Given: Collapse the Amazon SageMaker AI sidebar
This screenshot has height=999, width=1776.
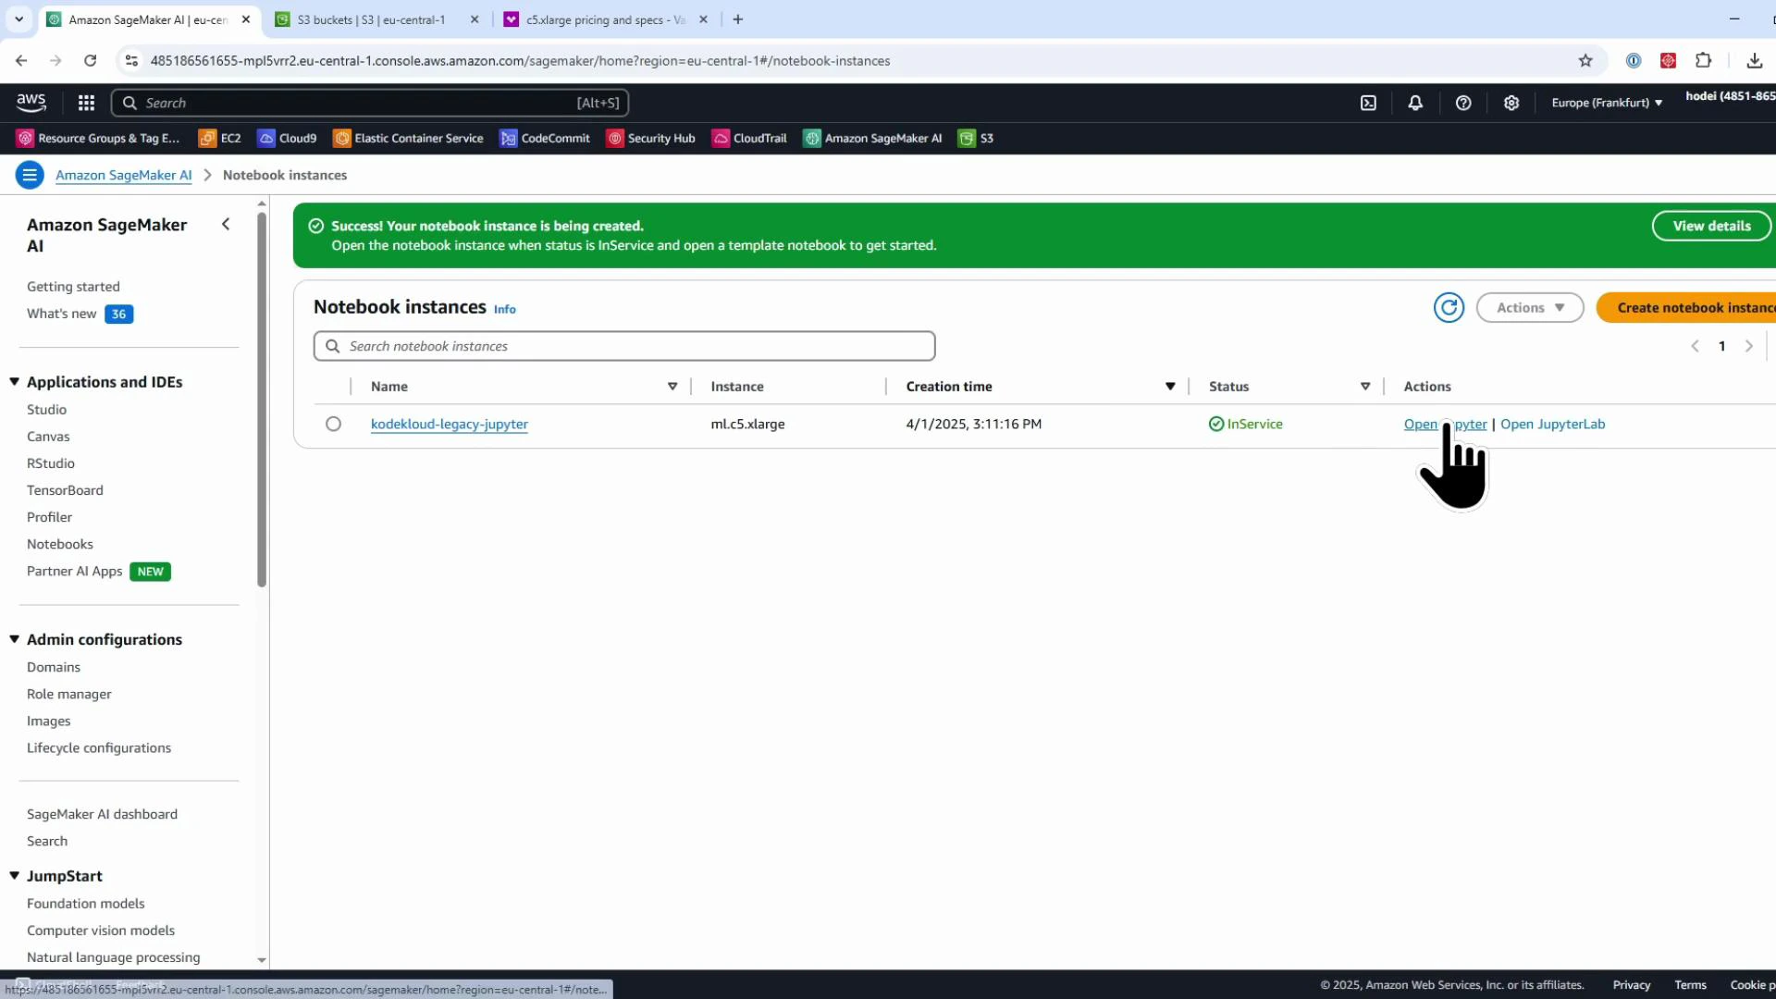Looking at the screenshot, I should click(226, 224).
